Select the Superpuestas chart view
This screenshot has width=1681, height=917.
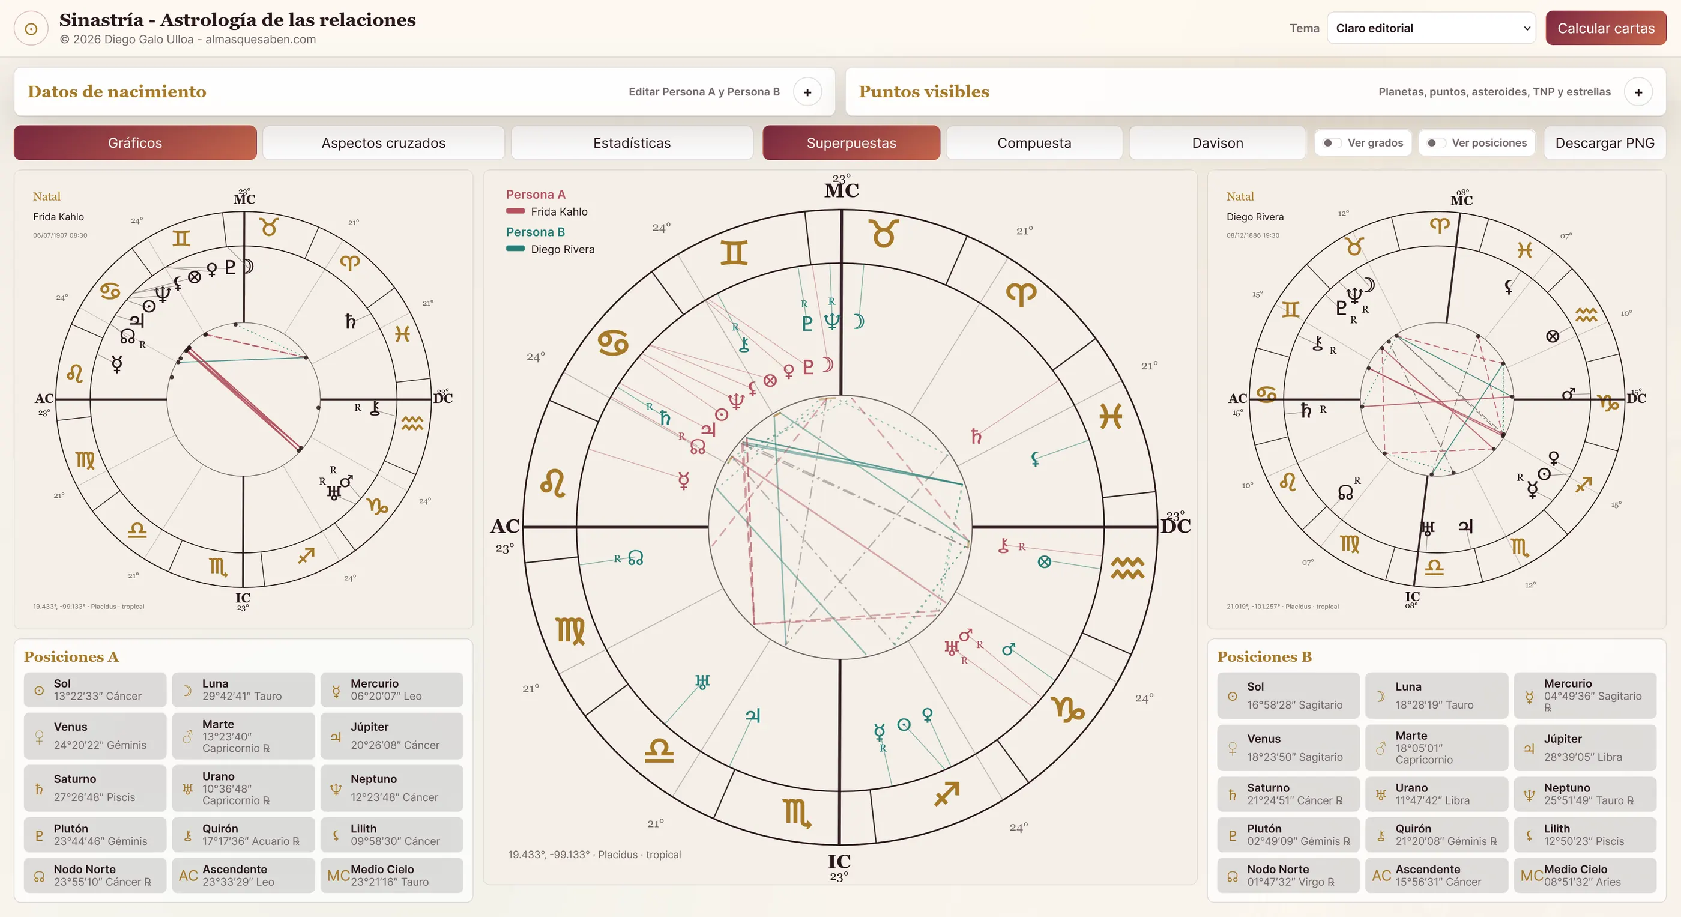[851, 143]
